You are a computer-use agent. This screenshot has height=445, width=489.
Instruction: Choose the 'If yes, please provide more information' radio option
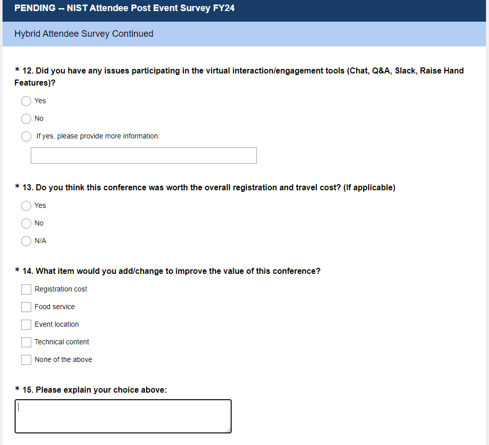click(26, 136)
